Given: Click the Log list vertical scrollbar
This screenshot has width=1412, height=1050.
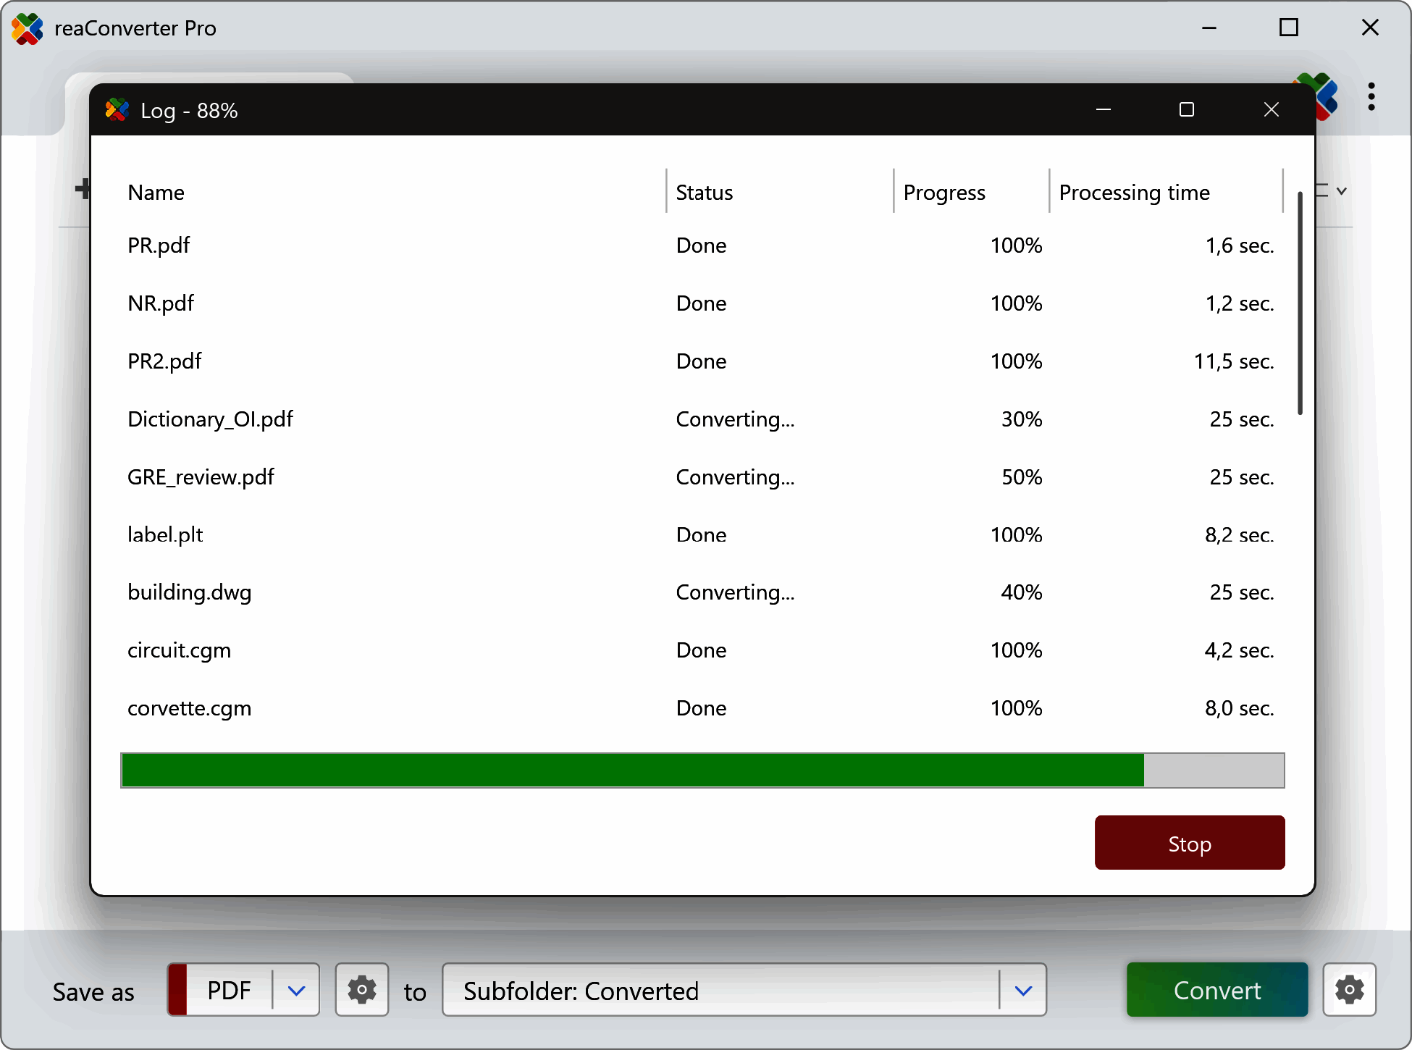Looking at the screenshot, I should point(1300,304).
